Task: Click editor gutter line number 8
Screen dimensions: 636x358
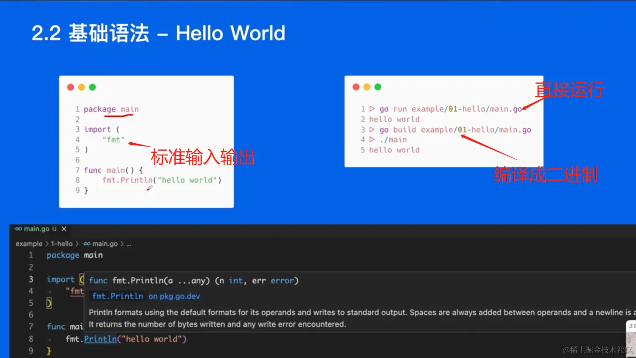Action: click(x=31, y=339)
